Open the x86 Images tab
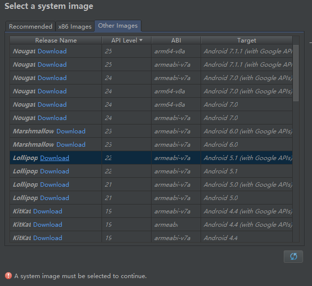This screenshot has width=312, height=286. coord(75,26)
